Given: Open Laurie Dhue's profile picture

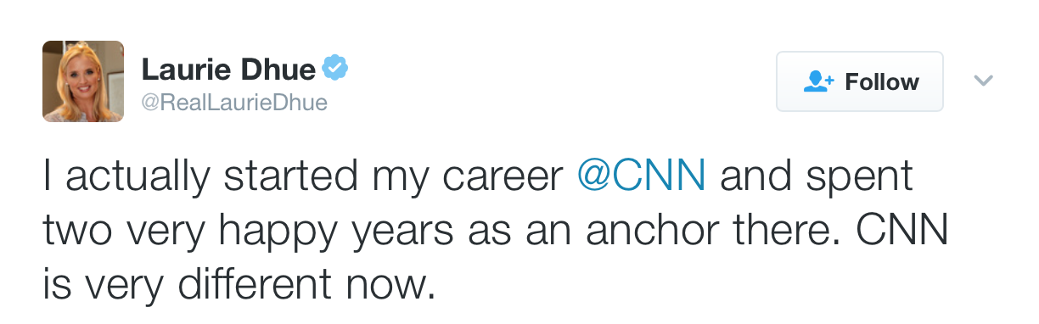Looking at the screenshot, I should (x=83, y=81).
